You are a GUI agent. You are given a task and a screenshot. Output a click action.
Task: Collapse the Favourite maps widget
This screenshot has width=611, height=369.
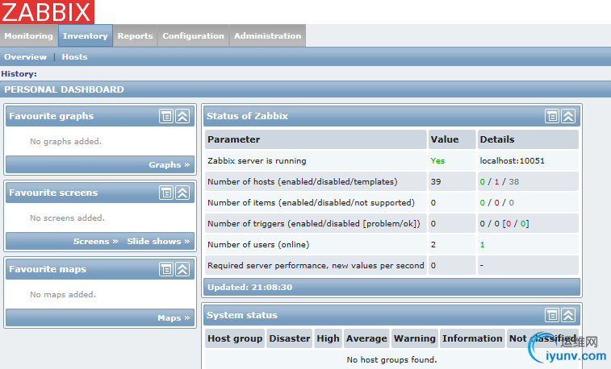182,269
